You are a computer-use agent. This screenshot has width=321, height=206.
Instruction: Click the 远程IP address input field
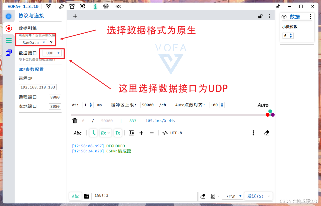38,87
